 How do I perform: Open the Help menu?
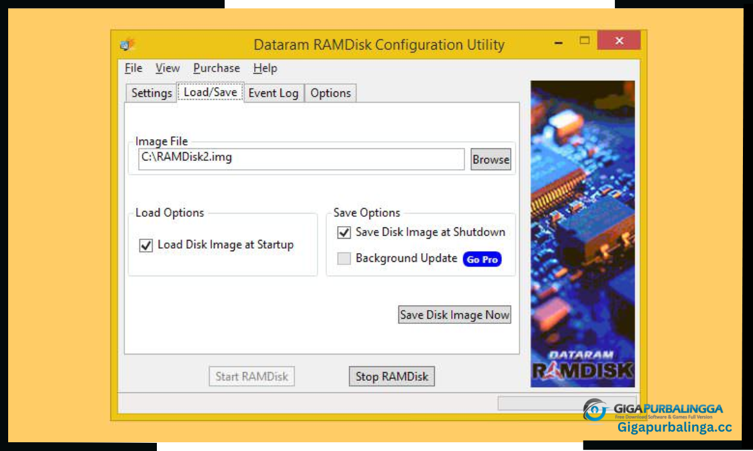[x=265, y=68]
